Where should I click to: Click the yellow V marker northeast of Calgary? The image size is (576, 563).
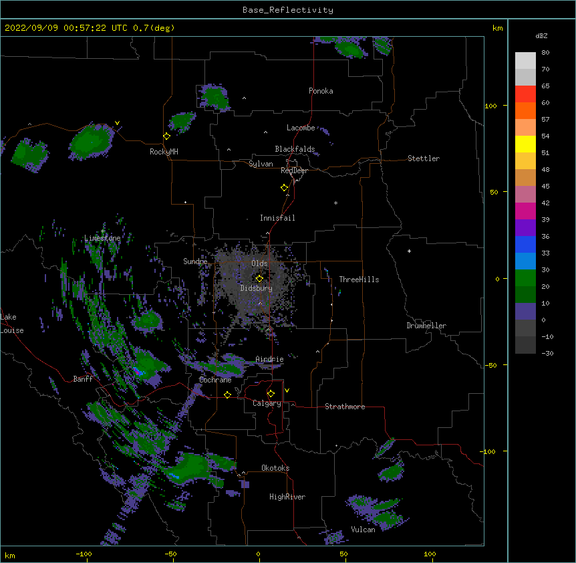point(287,390)
